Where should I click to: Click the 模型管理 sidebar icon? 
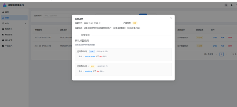pos(3,35)
